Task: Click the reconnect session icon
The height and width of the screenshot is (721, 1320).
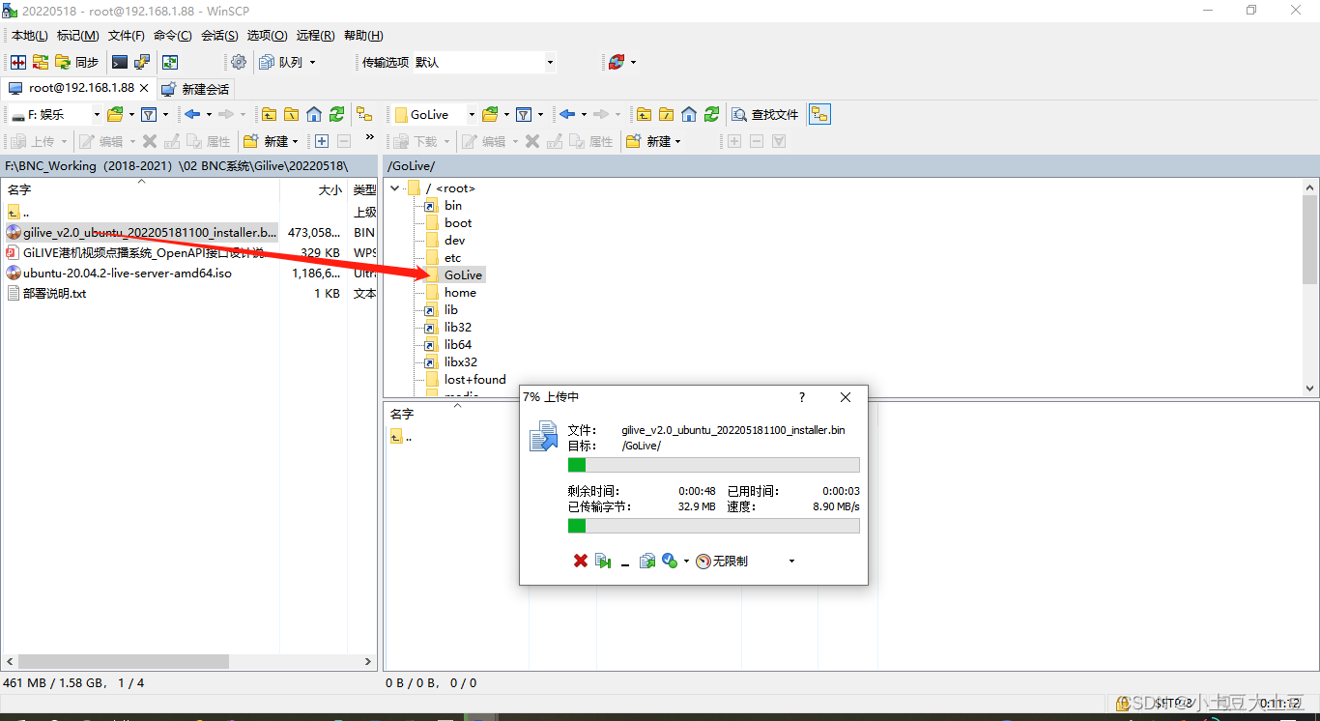Action: pyautogui.click(x=617, y=62)
